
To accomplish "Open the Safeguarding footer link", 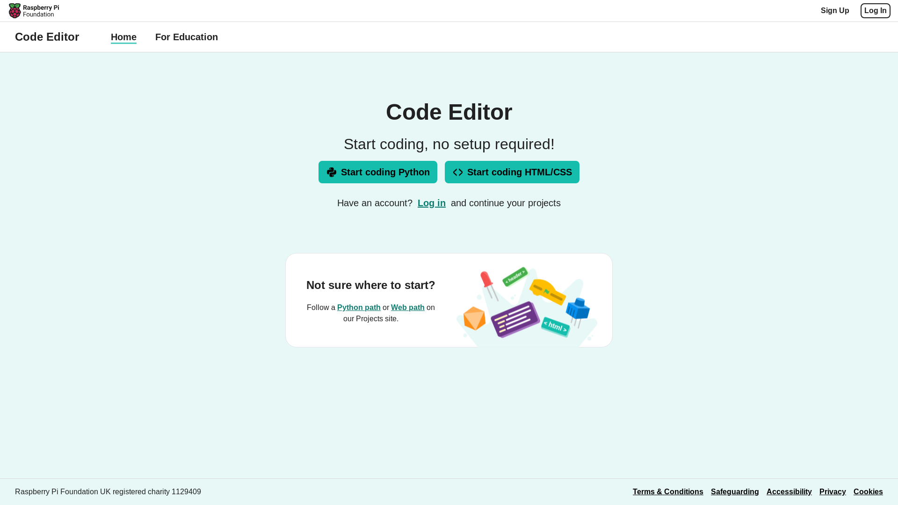I will pos(735,491).
